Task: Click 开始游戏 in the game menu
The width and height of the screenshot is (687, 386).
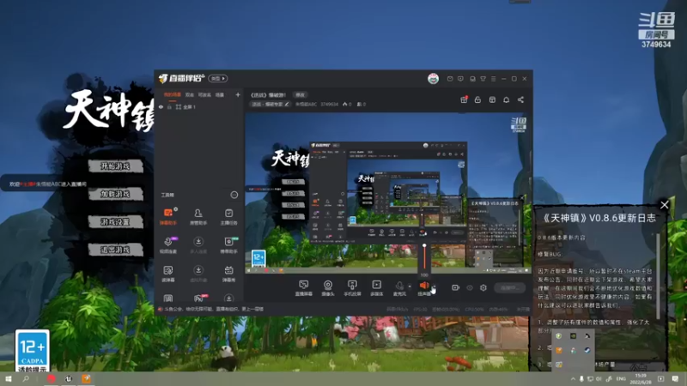Action: (x=116, y=166)
